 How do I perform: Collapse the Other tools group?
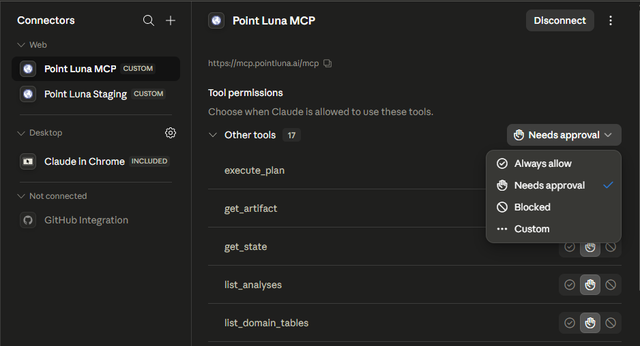click(x=213, y=135)
